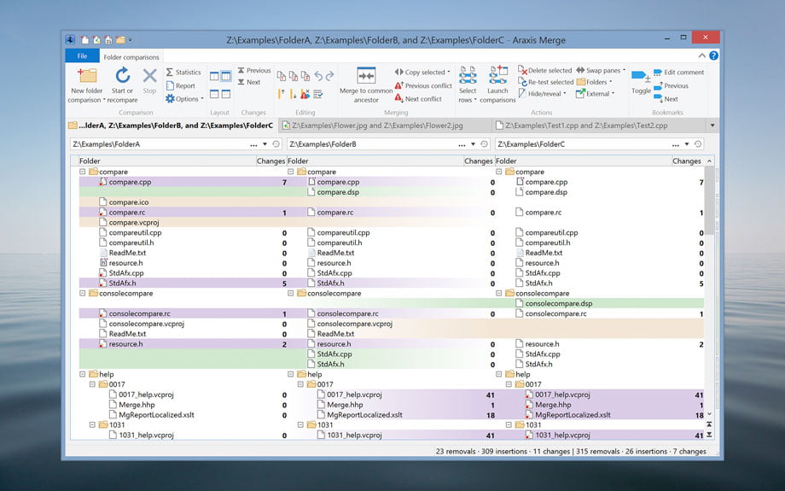
Task: Click the Help question mark icon
Action: (x=713, y=56)
